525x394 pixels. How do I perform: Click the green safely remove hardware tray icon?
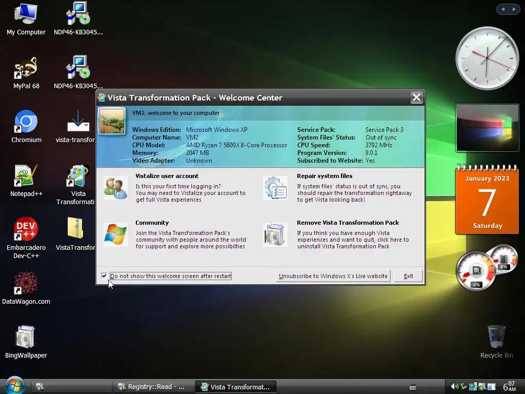(463, 386)
